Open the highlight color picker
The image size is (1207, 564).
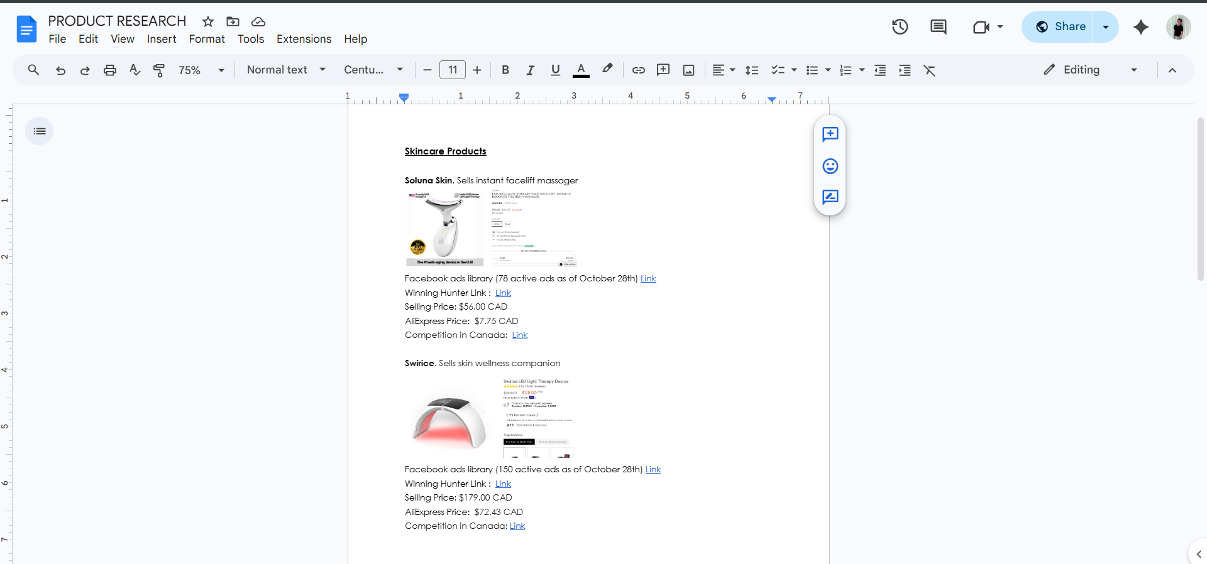pos(607,70)
